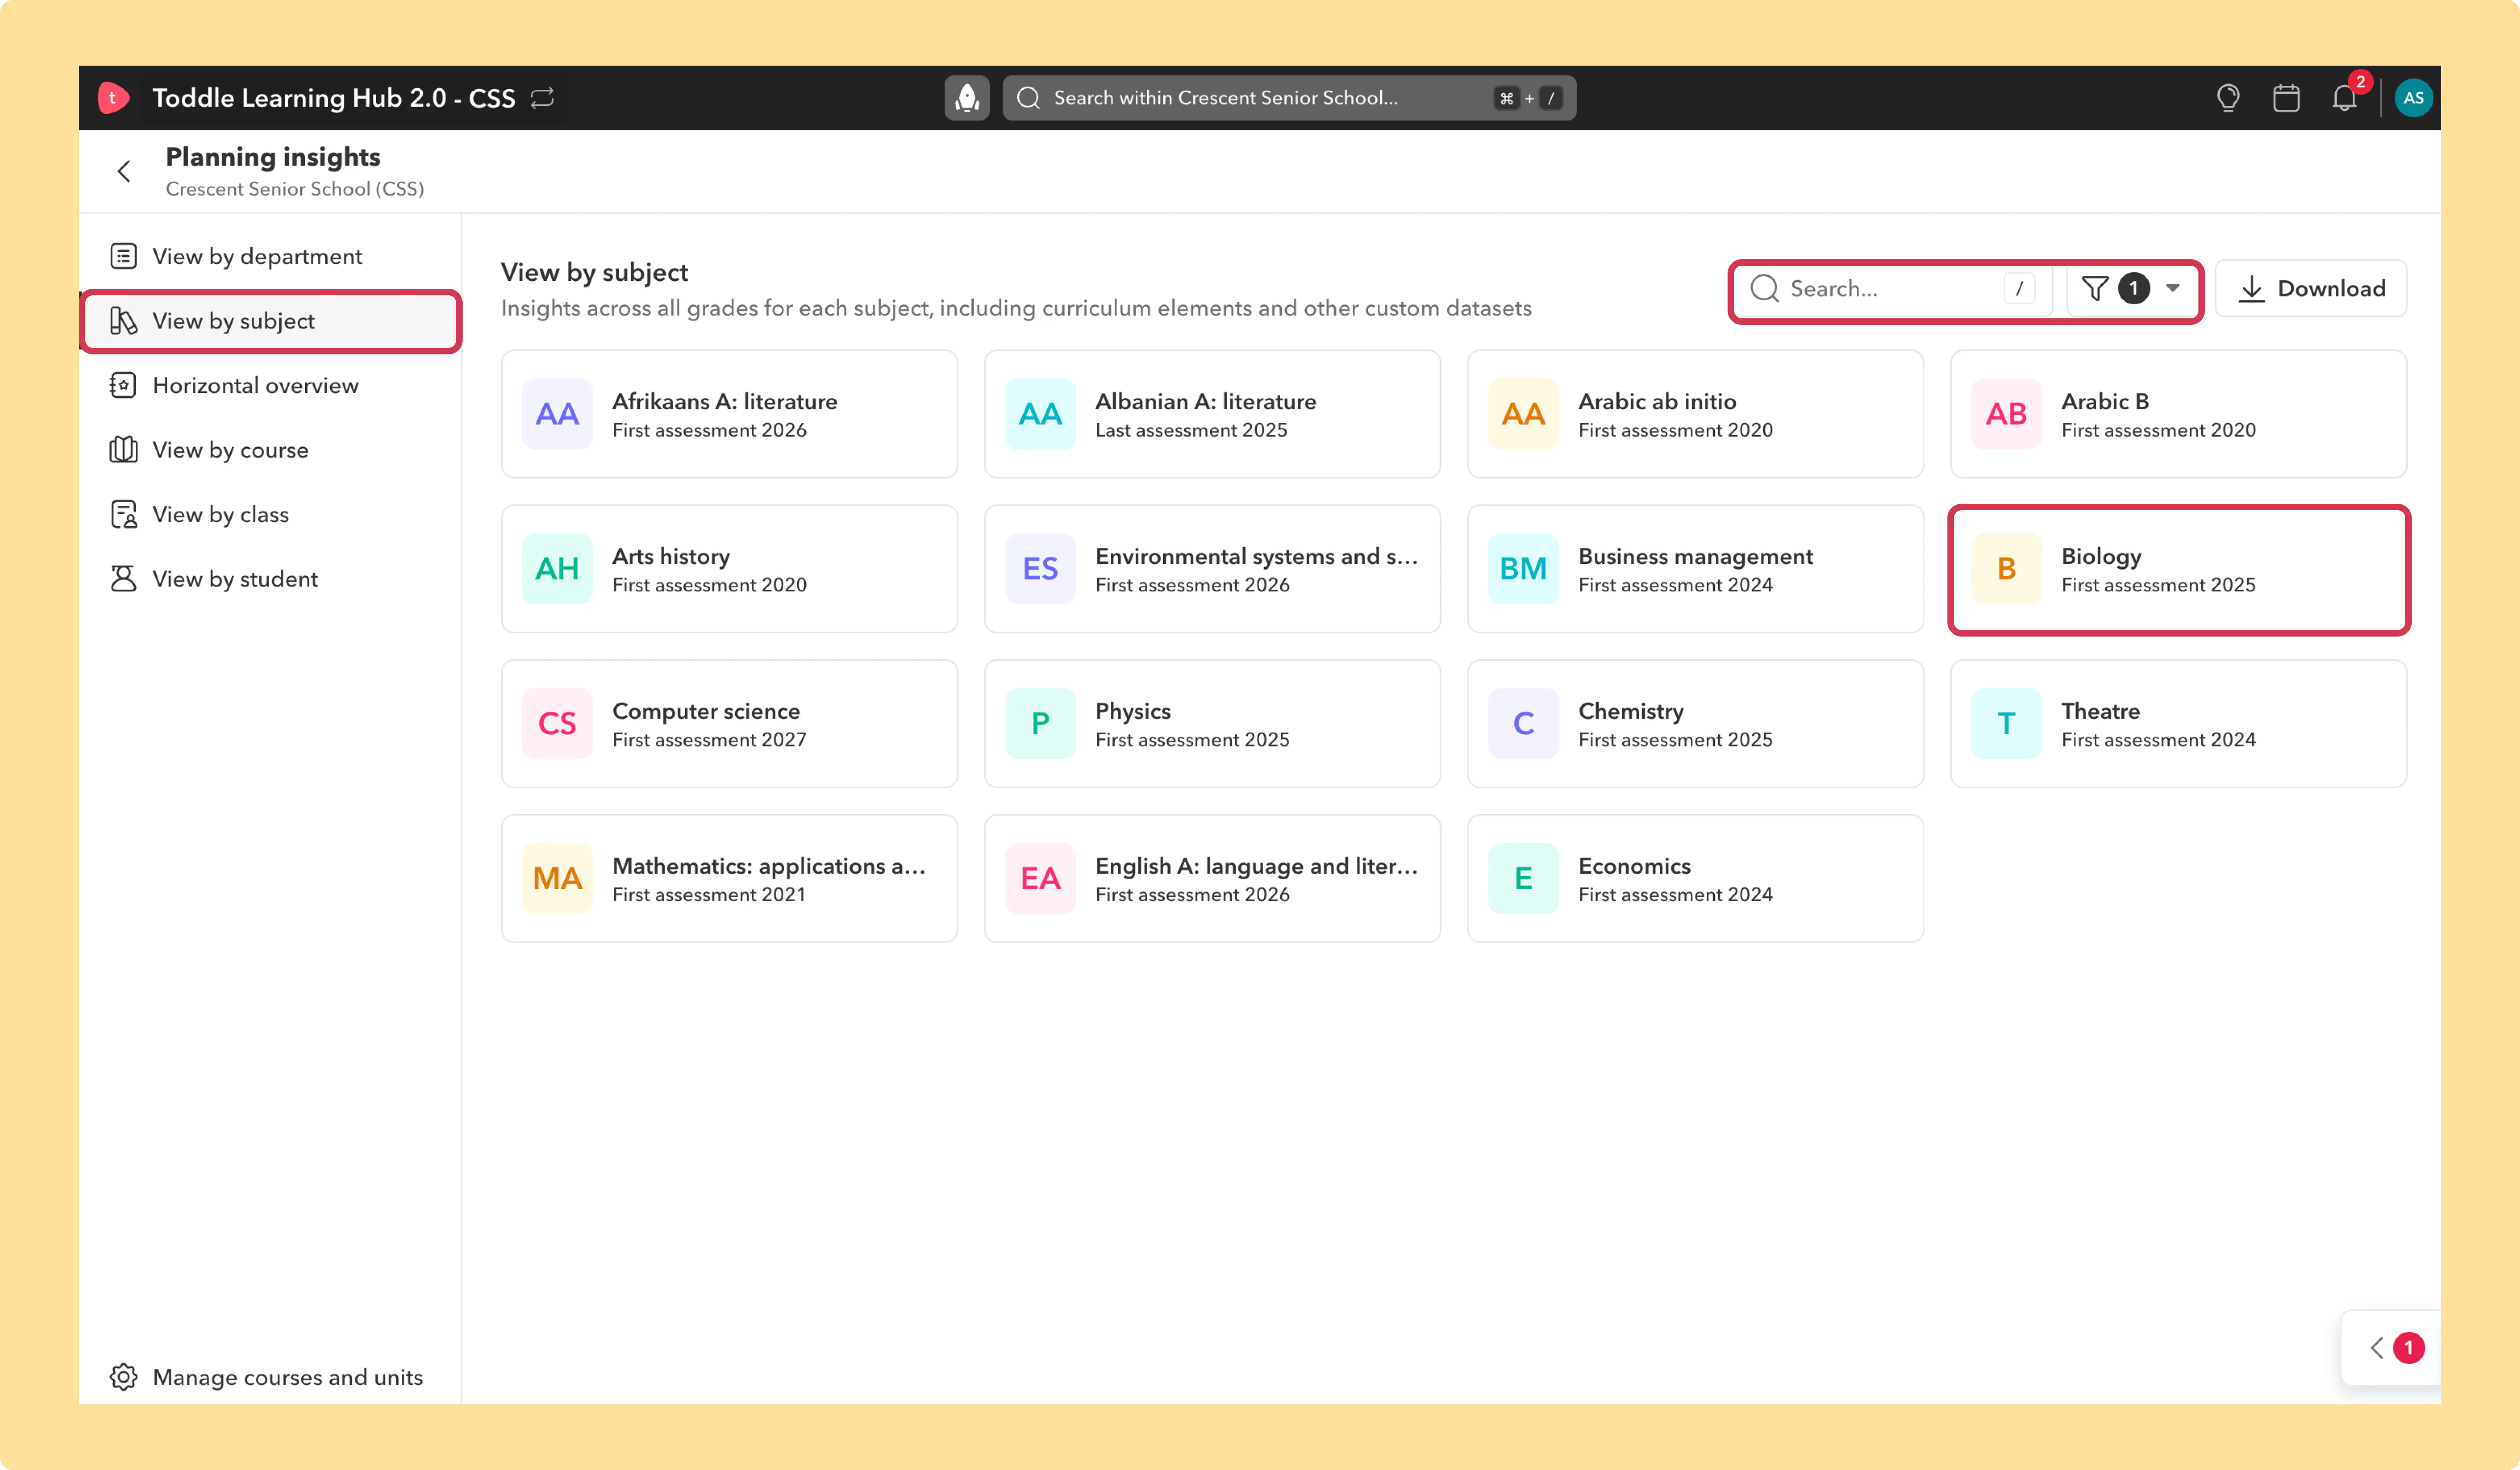This screenshot has width=2520, height=1470.
Task: Click the Afrikaans A: literature AA badge
Action: click(557, 414)
